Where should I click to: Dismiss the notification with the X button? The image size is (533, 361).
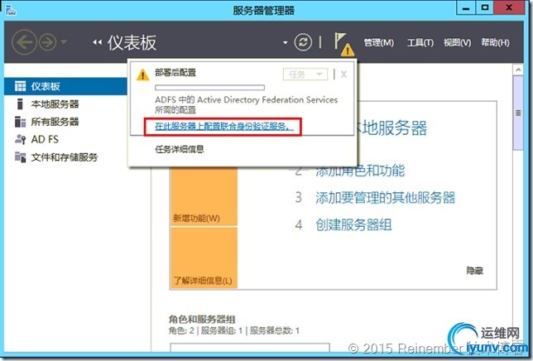coord(343,74)
